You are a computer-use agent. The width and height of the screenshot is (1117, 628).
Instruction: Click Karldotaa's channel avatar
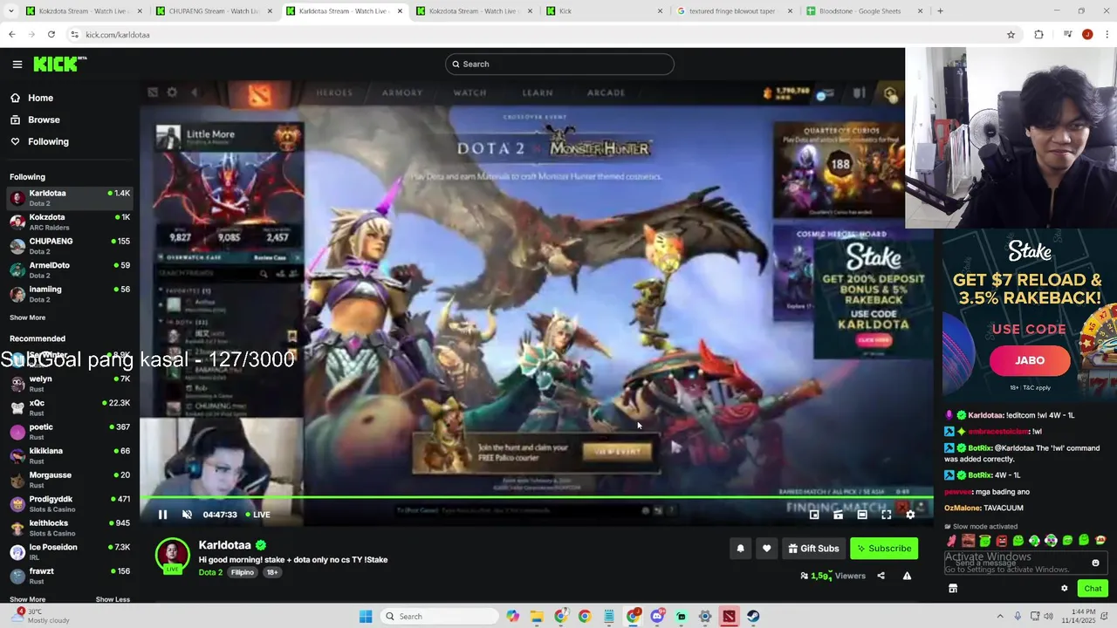pos(172,555)
